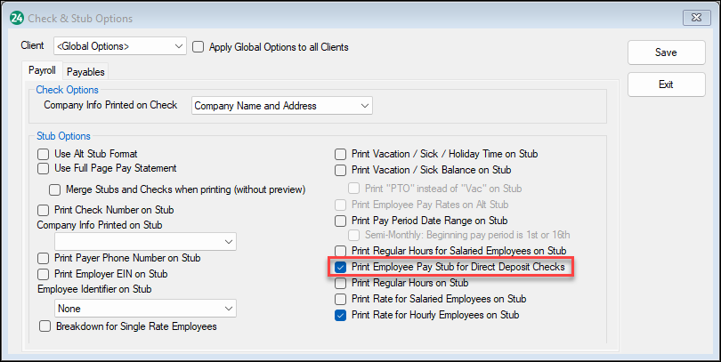
Task: Tick Print Check Number on Stub
Action: click(44, 210)
